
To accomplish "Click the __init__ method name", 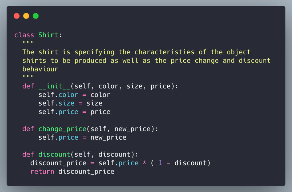I will (54, 86).
